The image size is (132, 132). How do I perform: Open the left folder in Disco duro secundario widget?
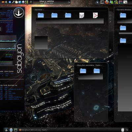83,71
